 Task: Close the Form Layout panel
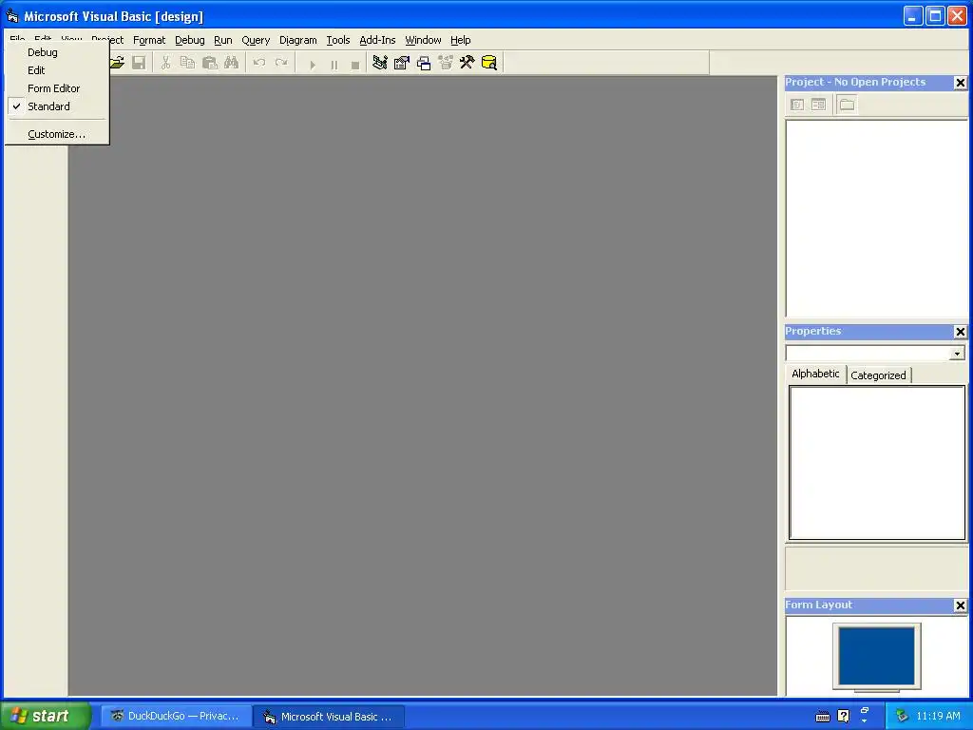coord(960,605)
